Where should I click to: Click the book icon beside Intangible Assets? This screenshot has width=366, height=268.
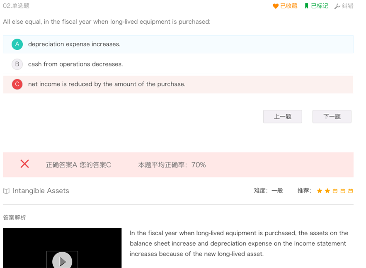[6, 191]
